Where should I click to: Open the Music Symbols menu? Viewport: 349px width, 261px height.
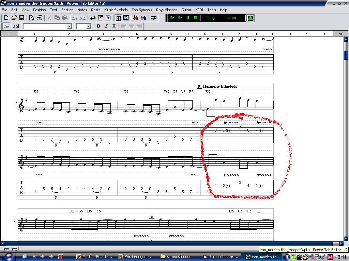(116, 10)
